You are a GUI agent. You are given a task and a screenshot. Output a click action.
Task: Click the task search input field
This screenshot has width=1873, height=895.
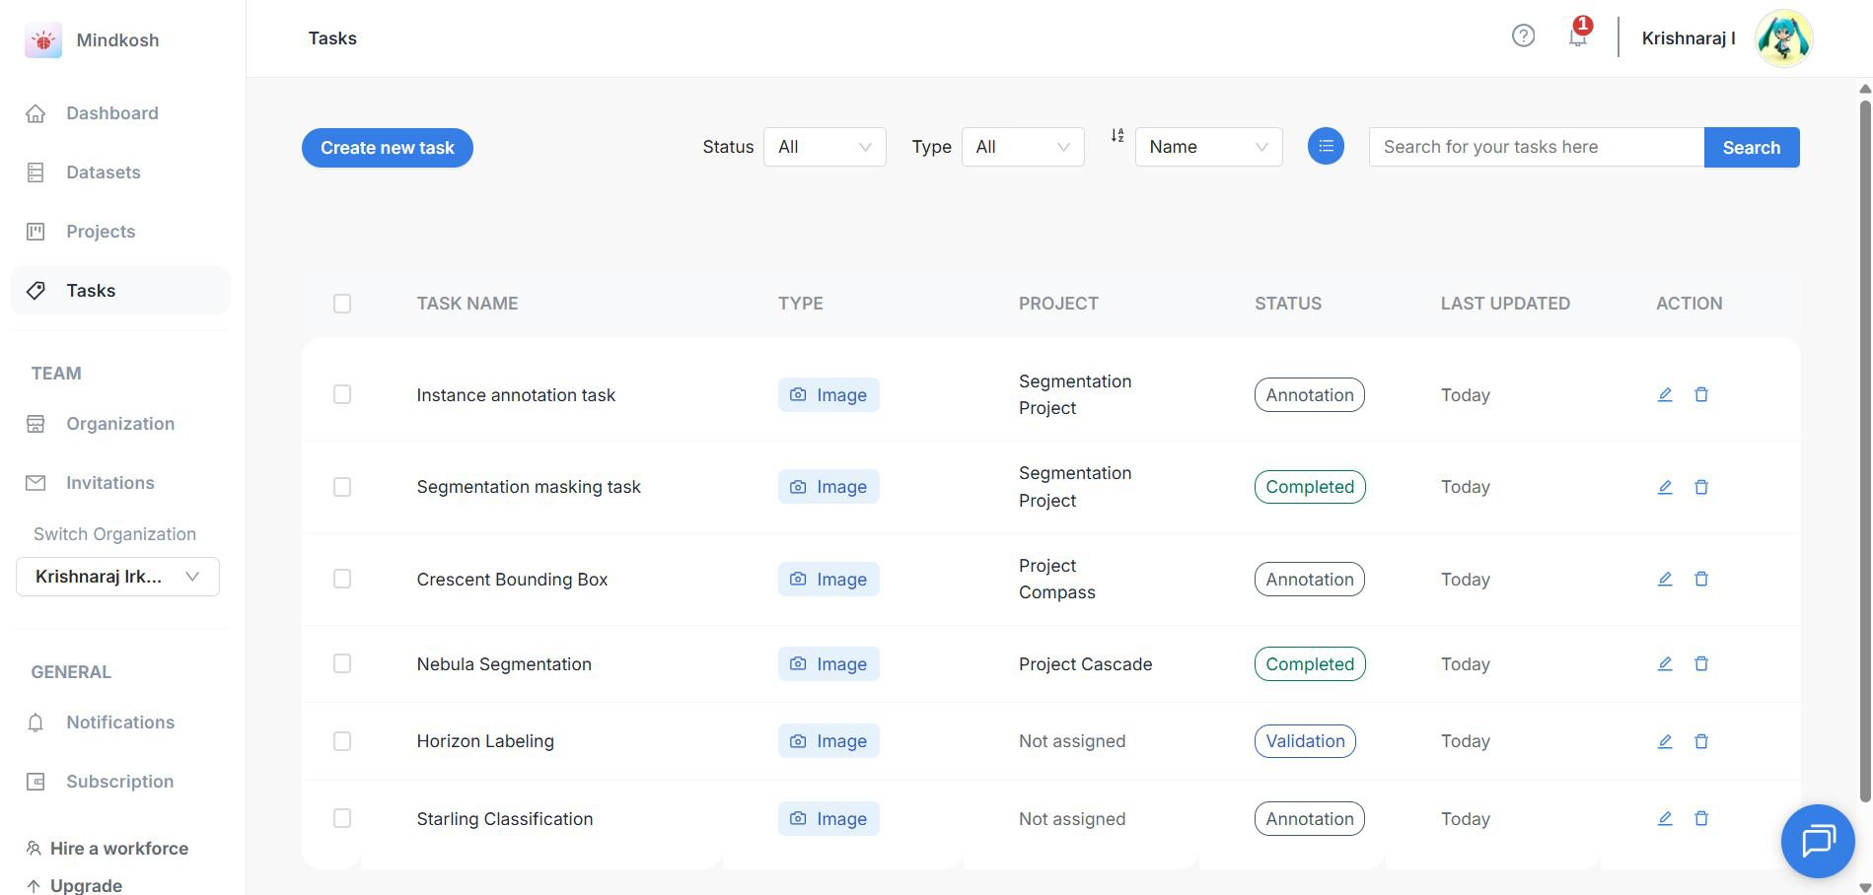pyautogui.click(x=1536, y=147)
